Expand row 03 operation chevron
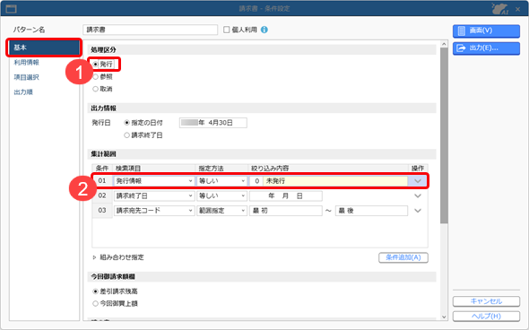This screenshot has width=529, height=330. pos(418,211)
